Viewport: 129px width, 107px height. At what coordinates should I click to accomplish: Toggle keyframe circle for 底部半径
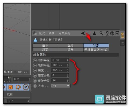(35, 65)
